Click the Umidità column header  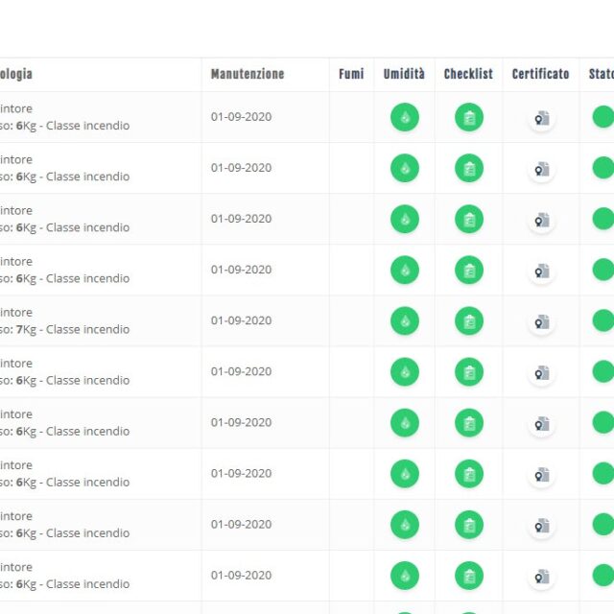tap(404, 74)
